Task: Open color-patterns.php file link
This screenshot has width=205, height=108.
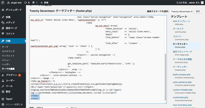Action: click(x=182, y=82)
